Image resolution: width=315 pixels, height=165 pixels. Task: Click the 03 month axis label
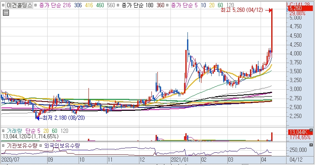231,159
